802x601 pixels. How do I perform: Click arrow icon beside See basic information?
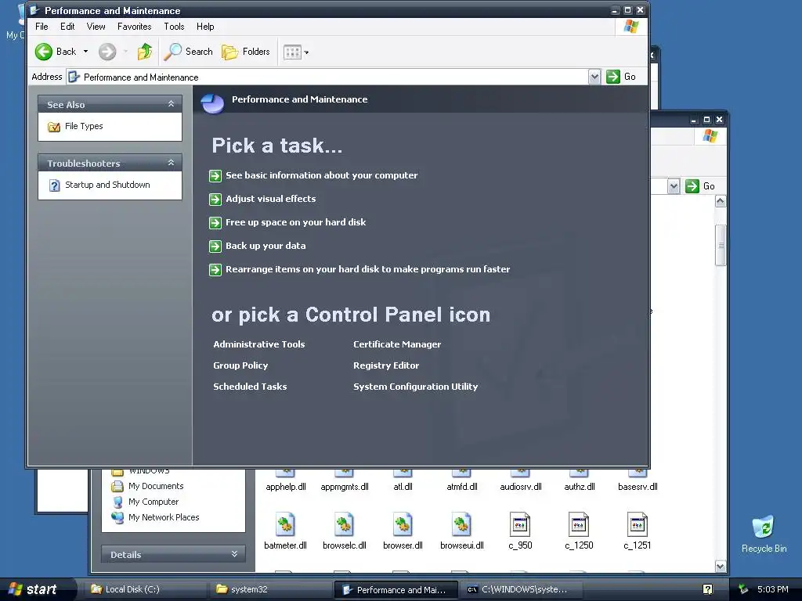pos(215,176)
